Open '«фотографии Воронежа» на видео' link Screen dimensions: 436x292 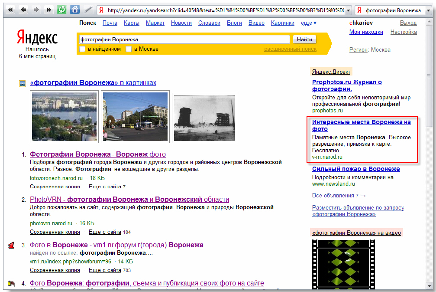click(x=356, y=233)
